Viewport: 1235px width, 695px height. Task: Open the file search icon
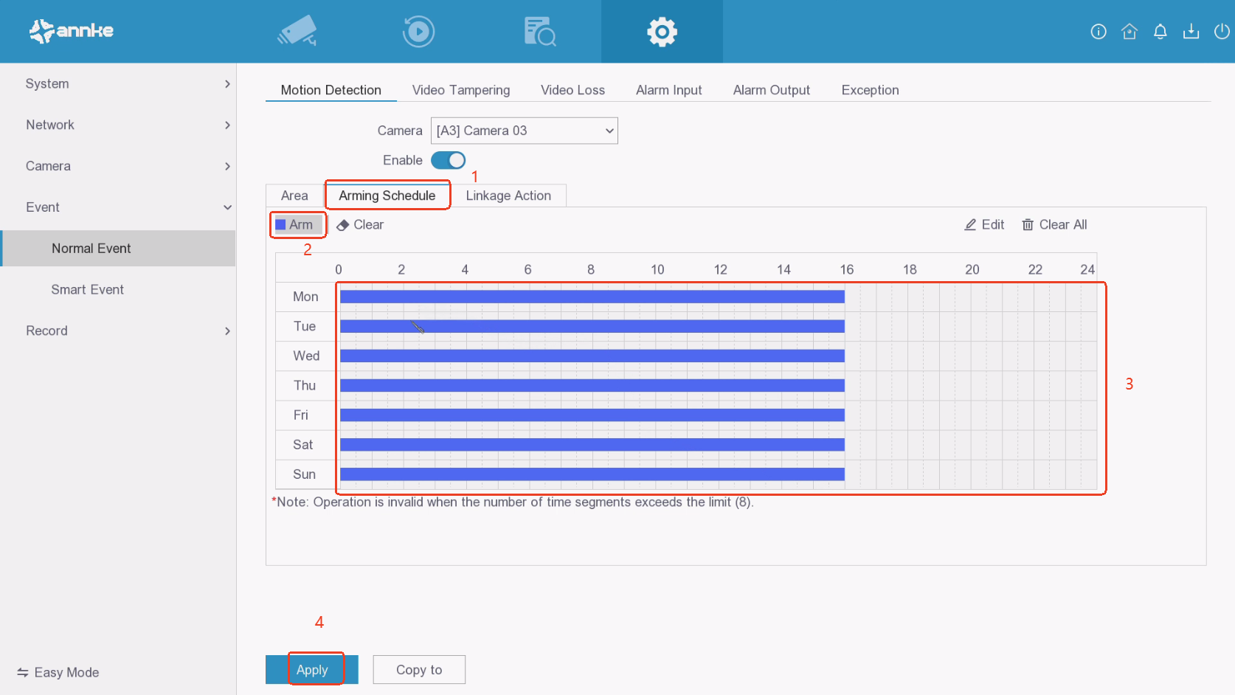click(539, 32)
